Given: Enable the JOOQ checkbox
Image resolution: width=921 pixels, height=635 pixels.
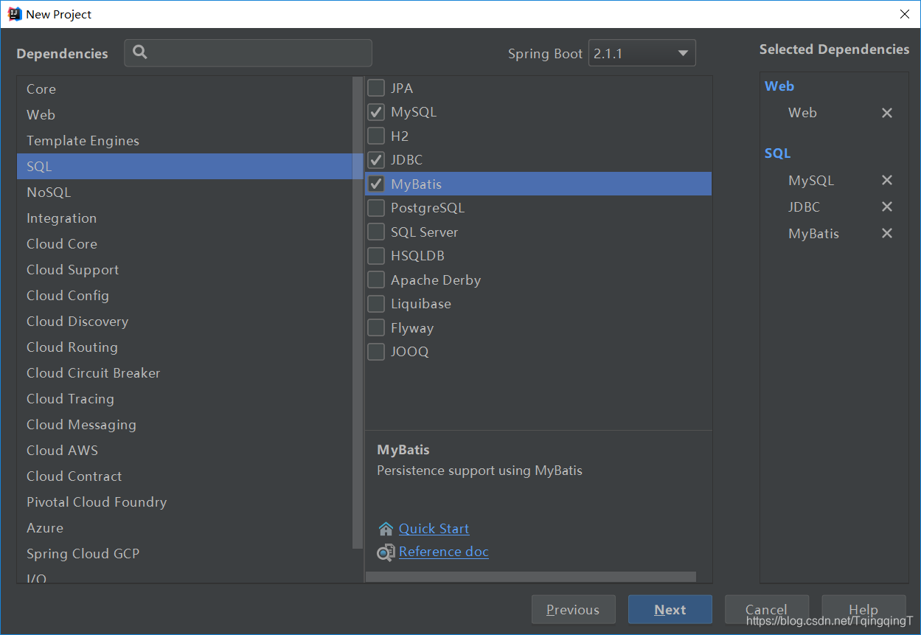Looking at the screenshot, I should click(x=376, y=352).
